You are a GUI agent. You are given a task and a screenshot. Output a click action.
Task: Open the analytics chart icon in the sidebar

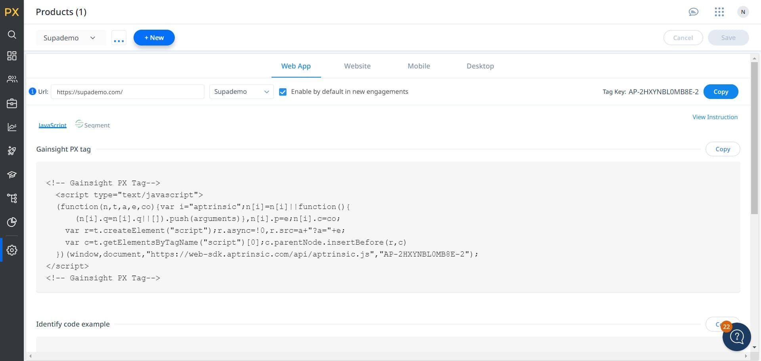[x=12, y=127]
